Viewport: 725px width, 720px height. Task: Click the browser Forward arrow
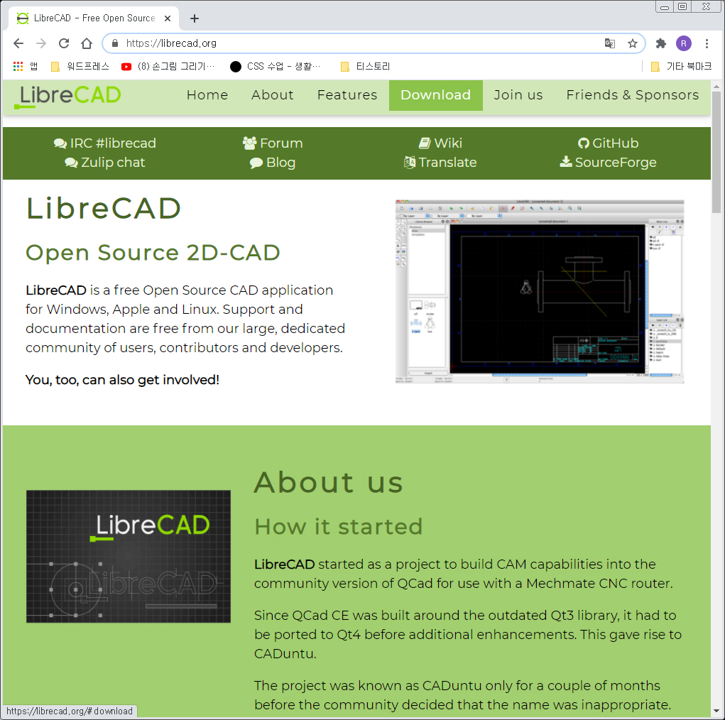[x=41, y=43]
